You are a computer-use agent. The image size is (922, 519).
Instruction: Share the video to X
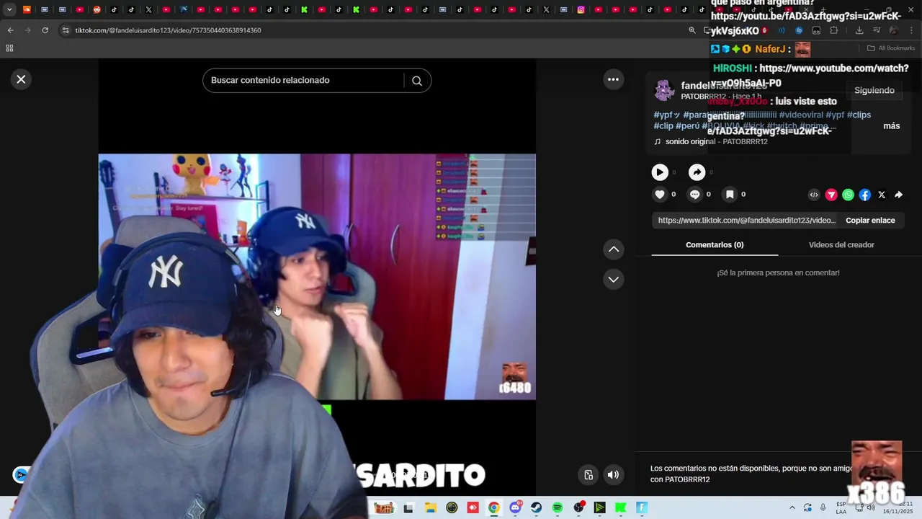(x=882, y=195)
